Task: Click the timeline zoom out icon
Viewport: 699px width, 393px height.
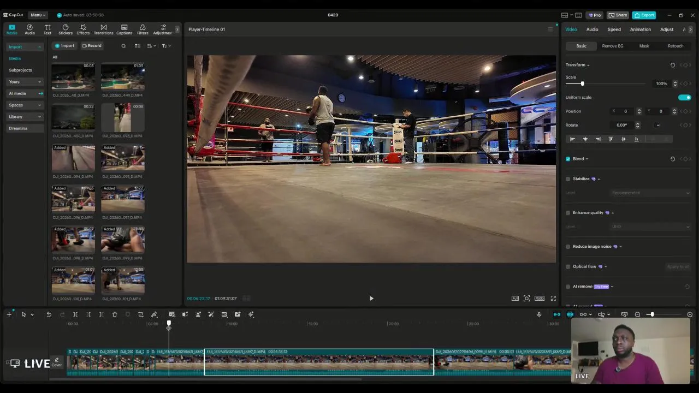Action: click(637, 314)
